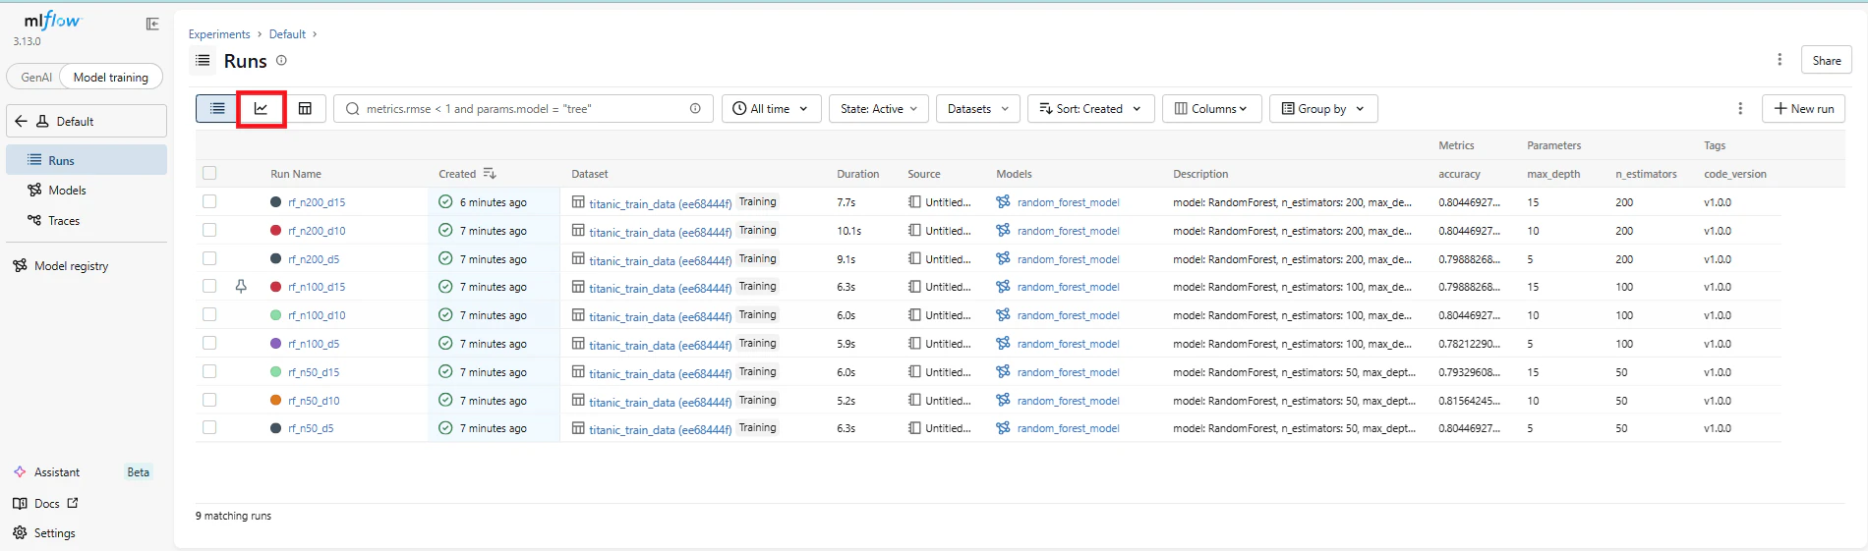Open the Assistant Beta panel
The height and width of the screenshot is (551, 1868).
pyautogui.click(x=87, y=472)
